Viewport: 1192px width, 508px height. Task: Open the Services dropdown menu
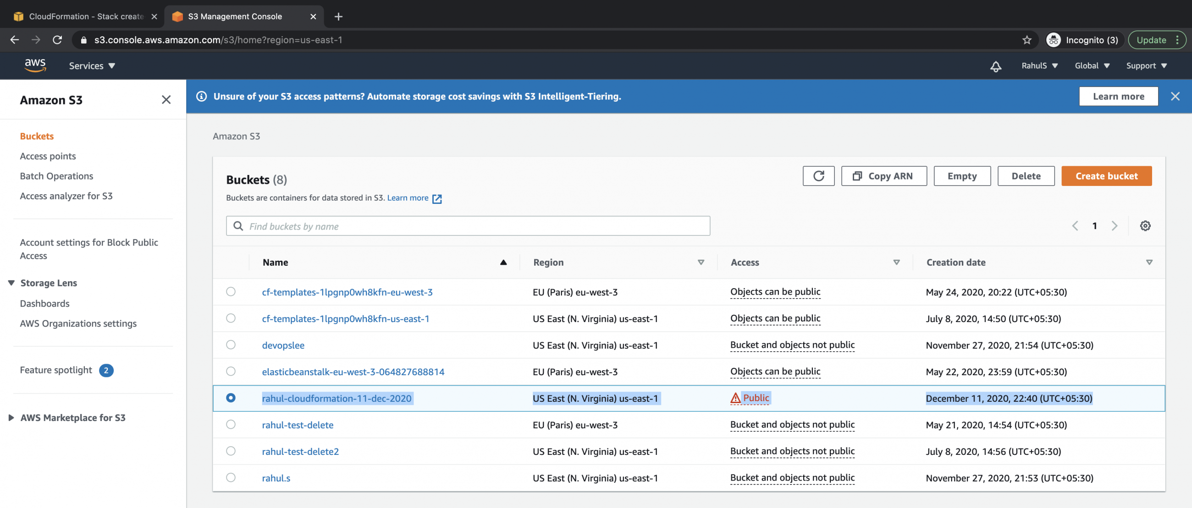tap(92, 66)
